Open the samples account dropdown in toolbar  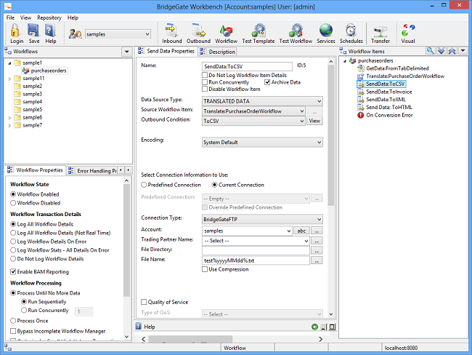(x=118, y=34)
